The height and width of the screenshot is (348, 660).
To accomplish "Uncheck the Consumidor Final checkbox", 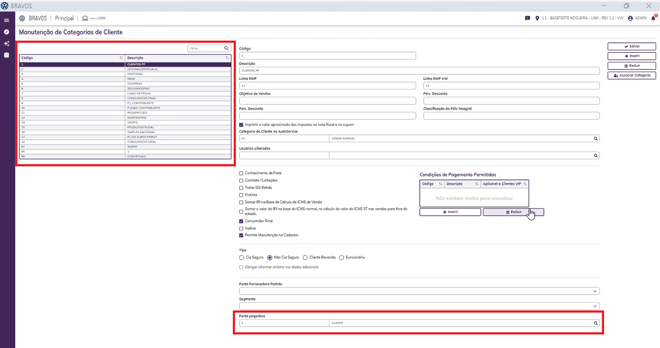I will [x=241, y=221].
